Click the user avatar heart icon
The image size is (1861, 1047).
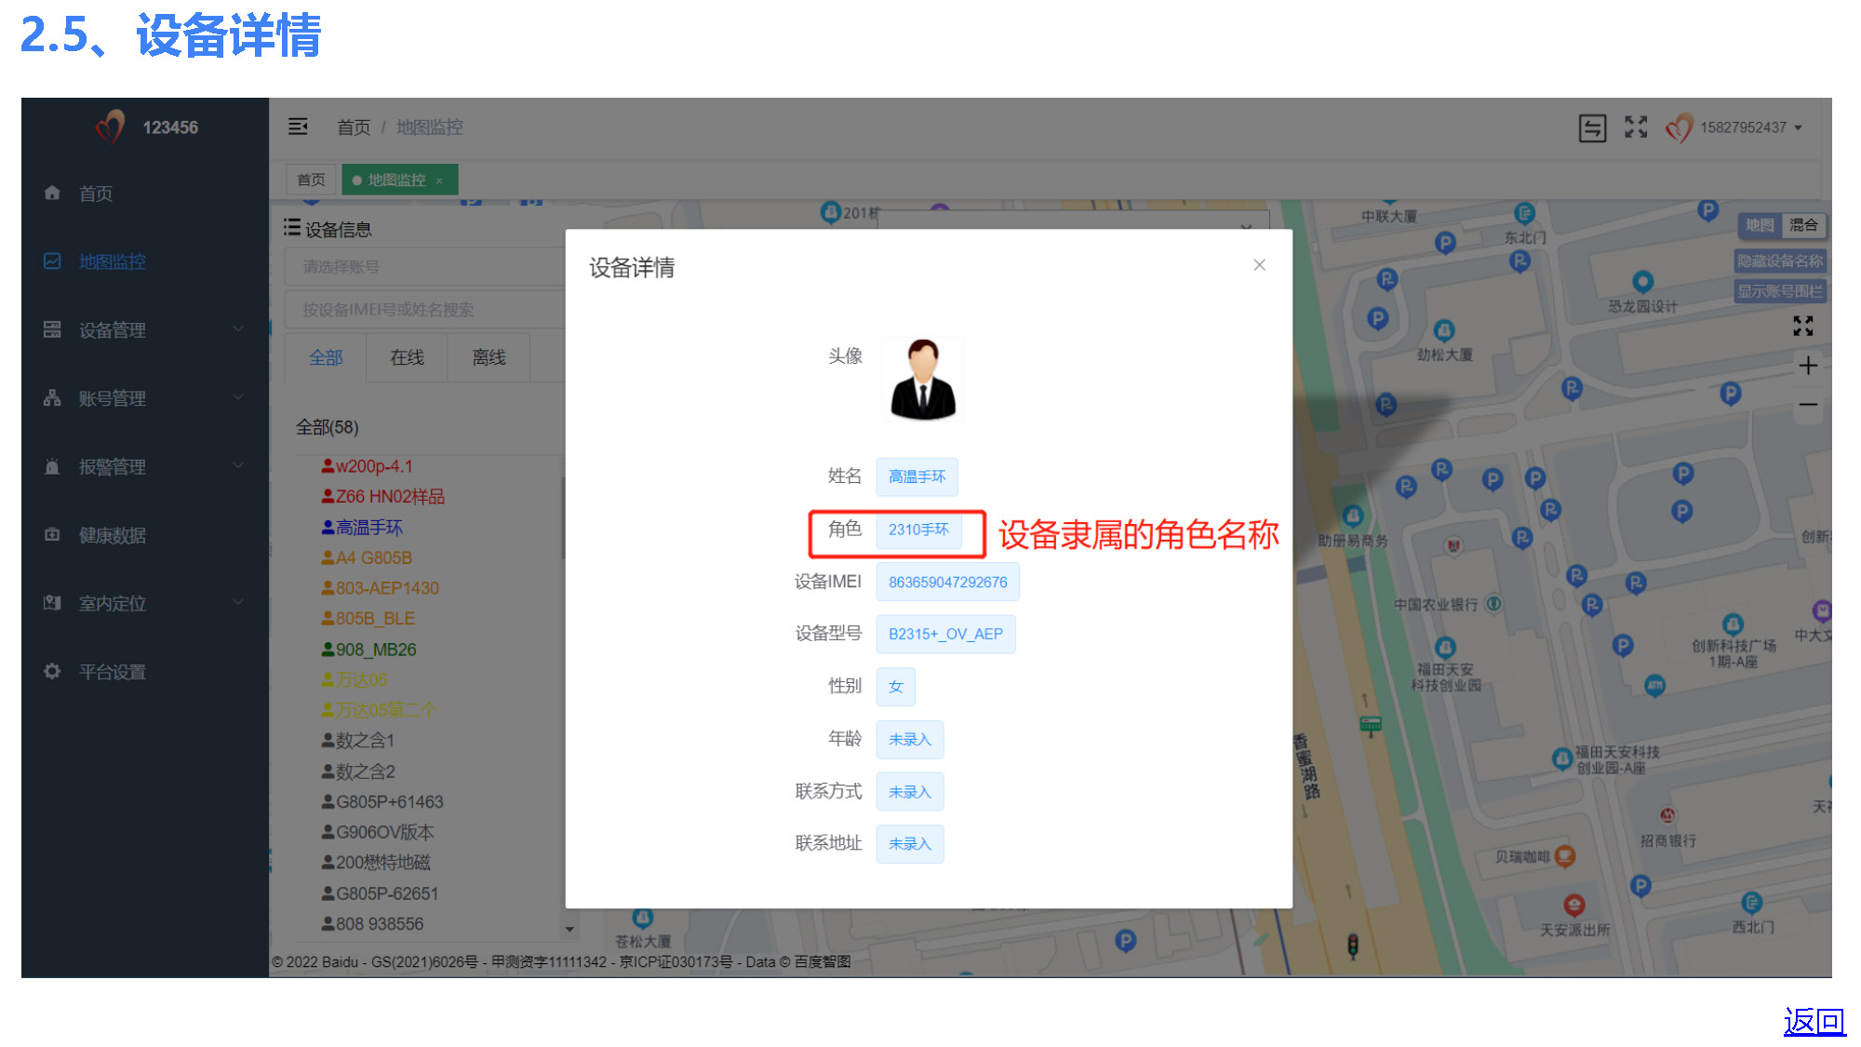[1679, 128]
